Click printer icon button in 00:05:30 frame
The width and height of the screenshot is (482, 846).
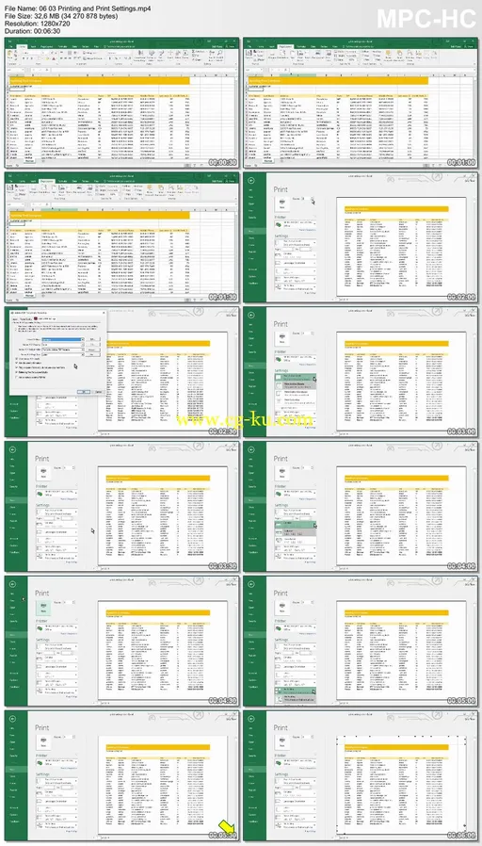tap(42, 741)
